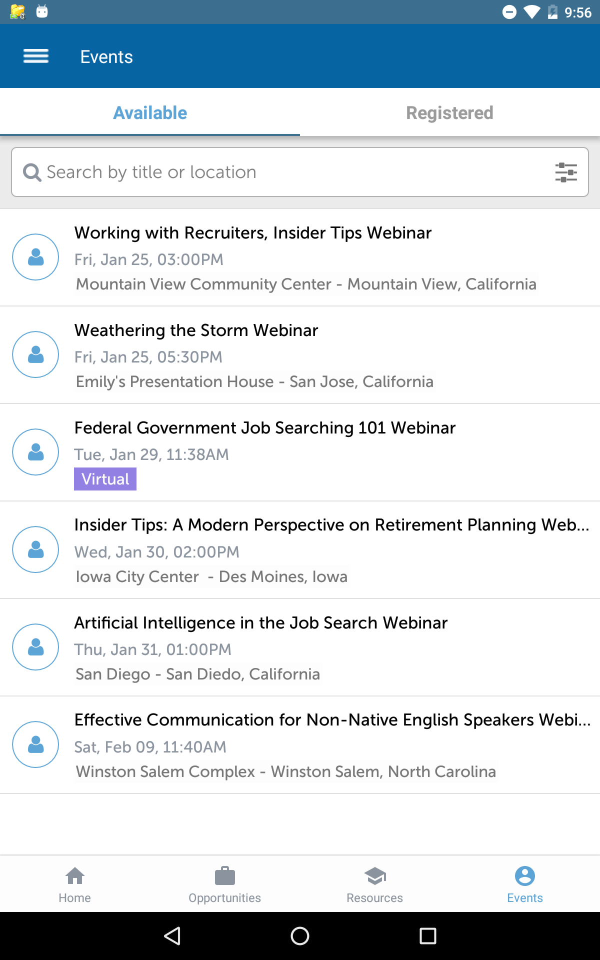Tap Android home circle button
The width and height of the screenshot is (600, 960).
click(300, 936)
